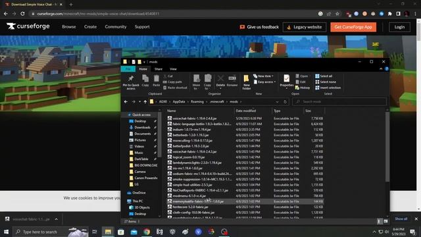
Task: Click Community in CurseForge navigation
Action: [x=116, y=27]
